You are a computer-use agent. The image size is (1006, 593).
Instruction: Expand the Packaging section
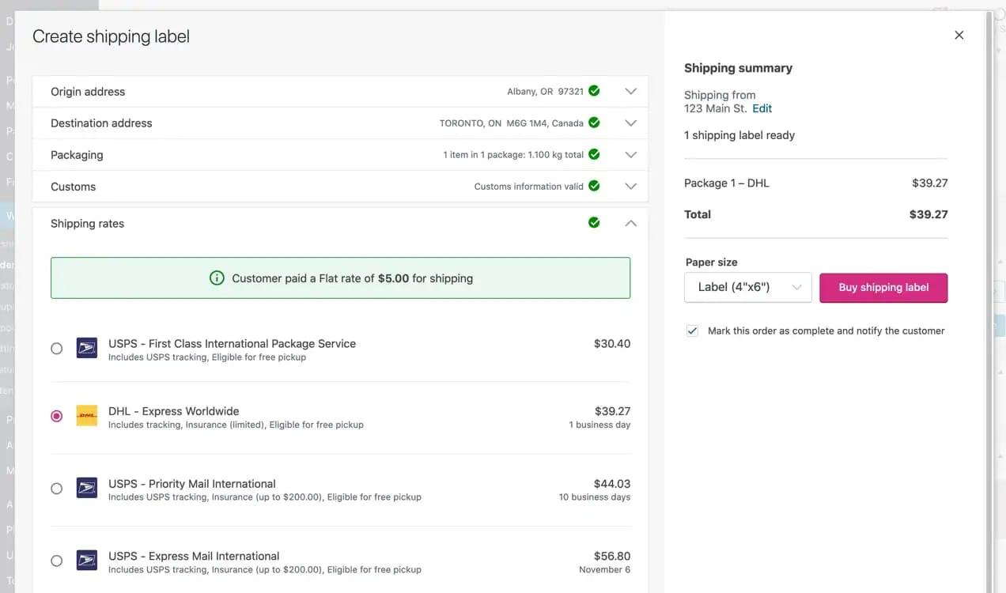tap(630, 154)
